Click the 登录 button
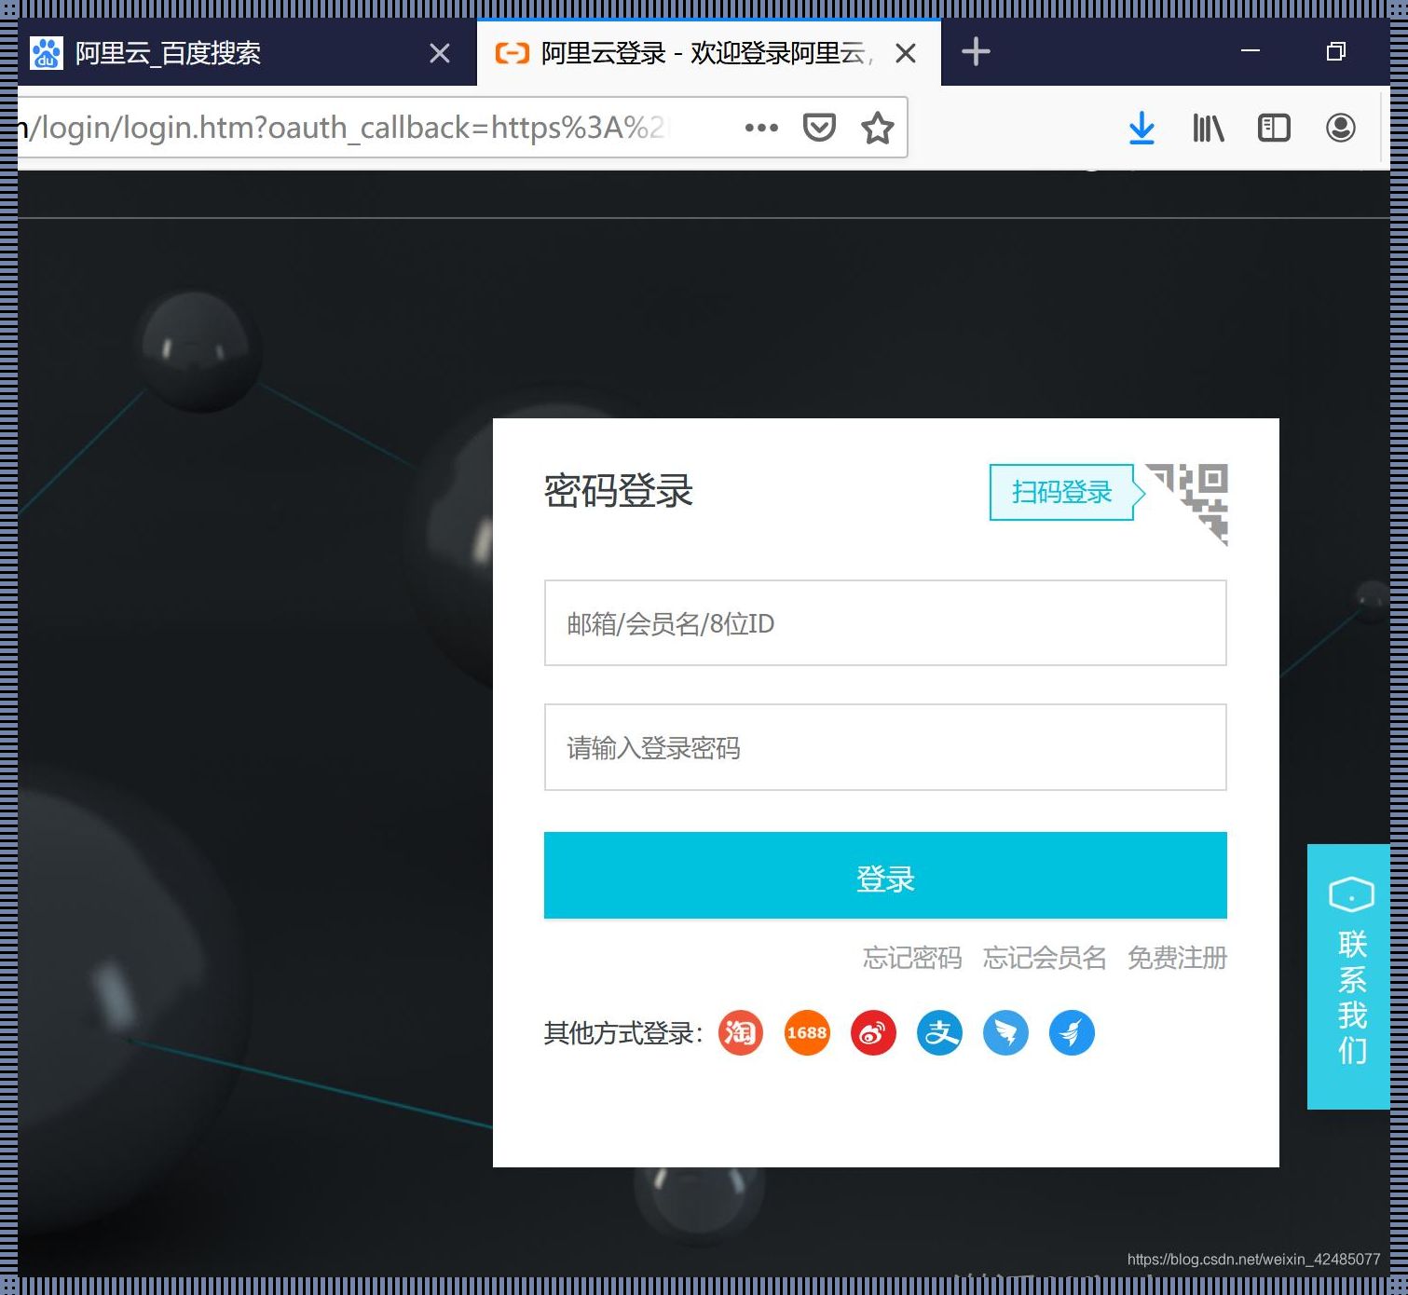 click(x=885, y=876)
